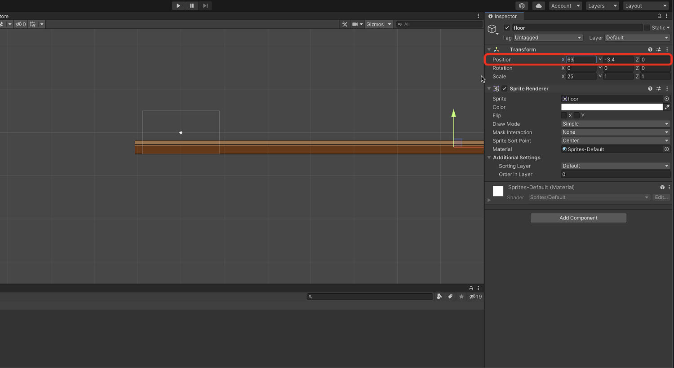This screenshot has width=674, height=368.
Task: Click the GameObject cube icon
Action: [492, 29]
